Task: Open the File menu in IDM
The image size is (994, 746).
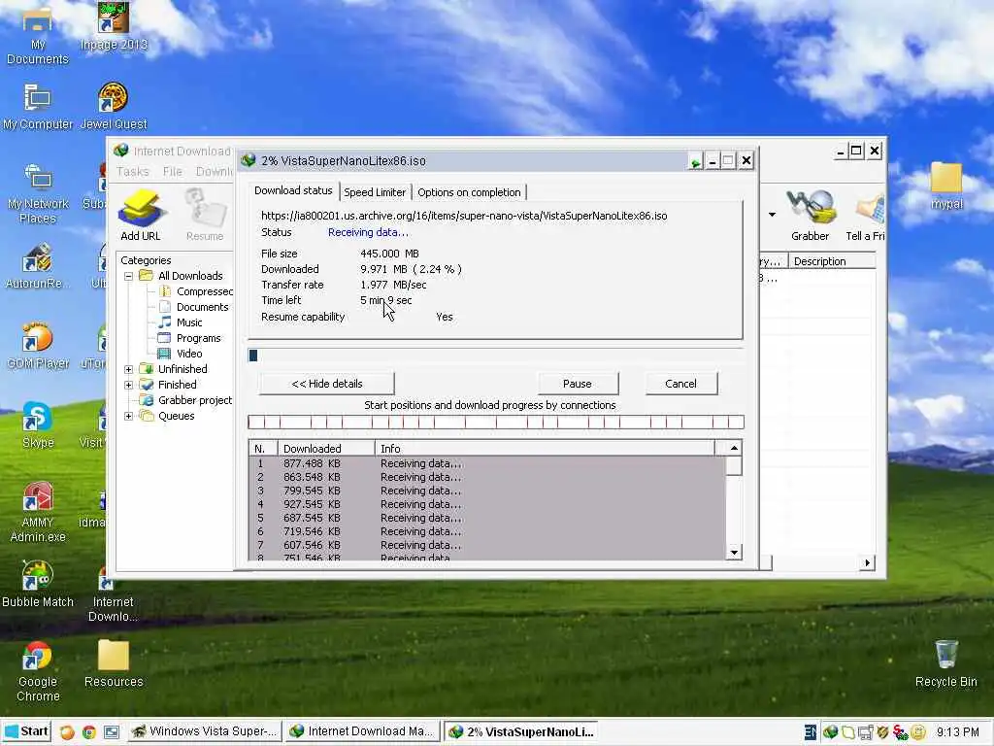Action: [x=173, y=171]
